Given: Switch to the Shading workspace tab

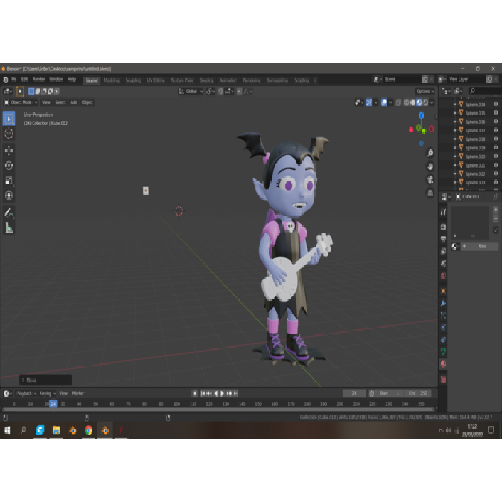Looking at the screenshot, I should click(x=206, y=80).
